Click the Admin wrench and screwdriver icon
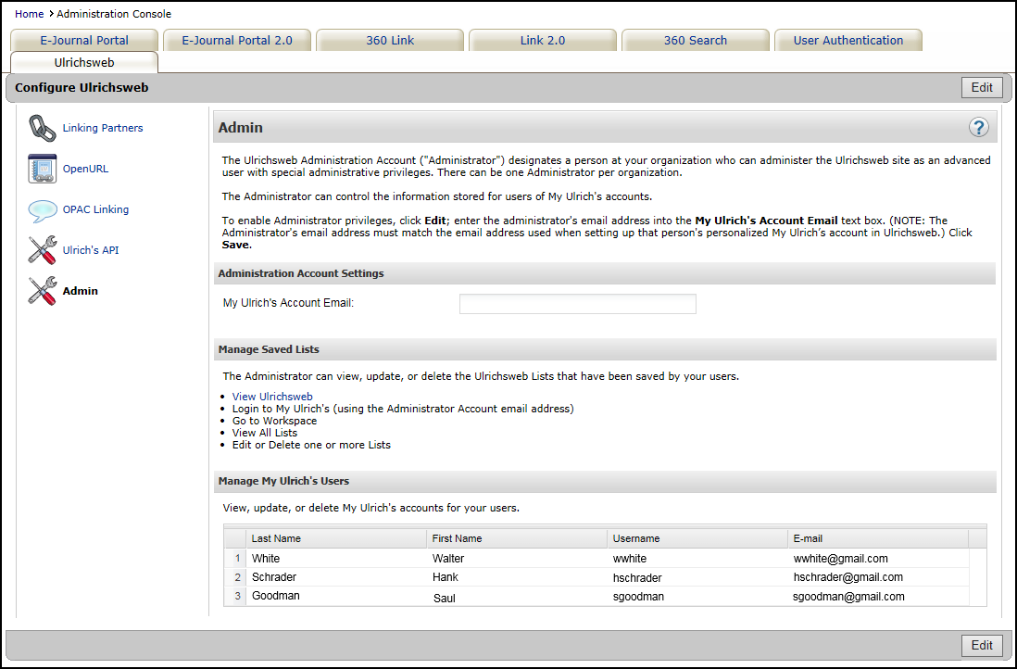 click(x=42, y=291)
